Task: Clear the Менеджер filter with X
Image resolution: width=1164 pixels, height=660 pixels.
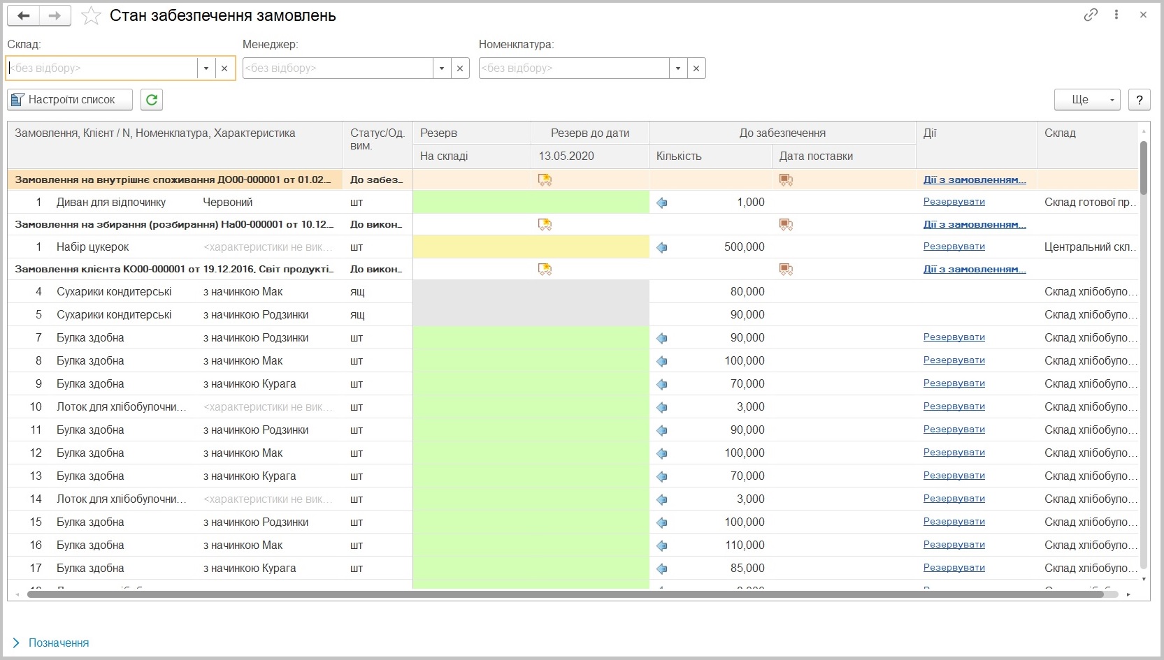Action: (x=460, y=68)
